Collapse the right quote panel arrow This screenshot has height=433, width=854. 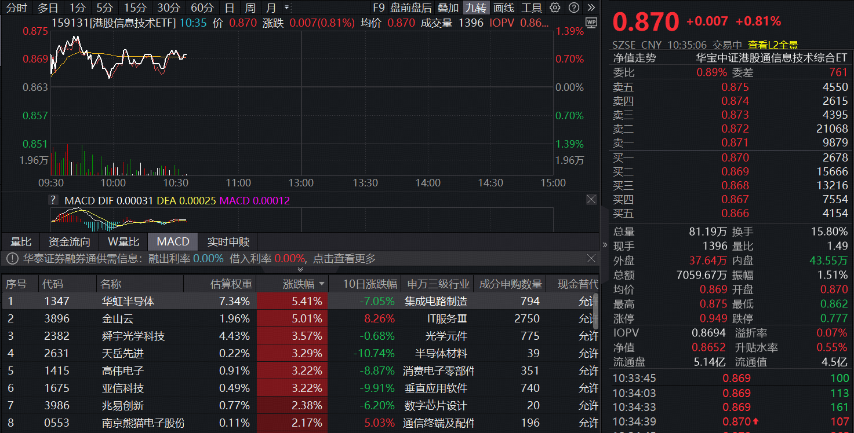pyautogui.click(x=606, y=245)
